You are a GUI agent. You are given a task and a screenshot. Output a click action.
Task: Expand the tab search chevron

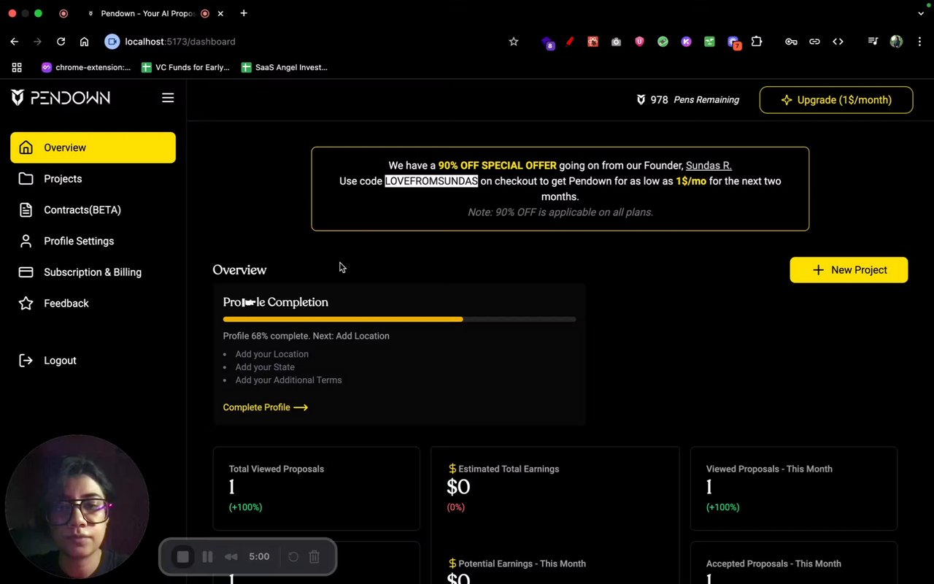921,13
